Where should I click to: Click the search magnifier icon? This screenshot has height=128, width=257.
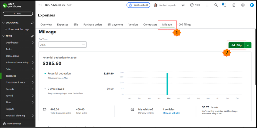[216, 5]
